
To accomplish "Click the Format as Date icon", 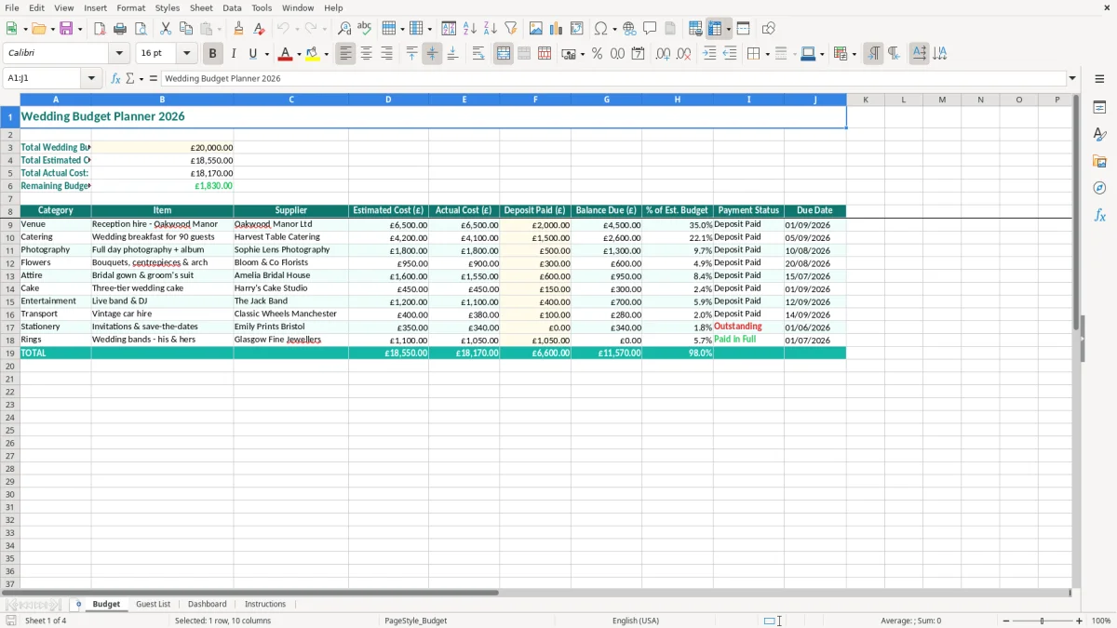I will (638, 54).
